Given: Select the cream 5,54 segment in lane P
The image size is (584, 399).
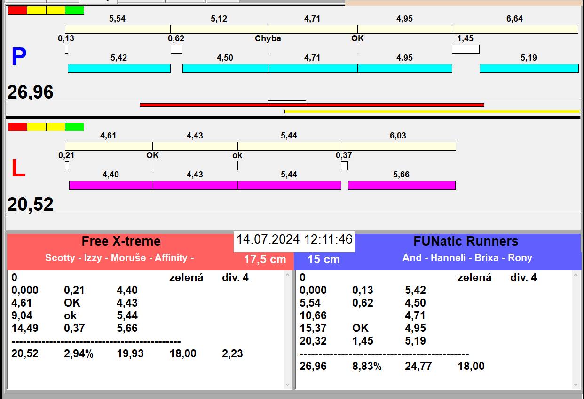Looking at the screenshot, I should click(x=118, y=29).
